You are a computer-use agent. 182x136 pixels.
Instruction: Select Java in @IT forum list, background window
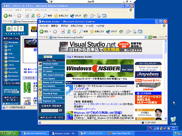click(x=12, y=65)
